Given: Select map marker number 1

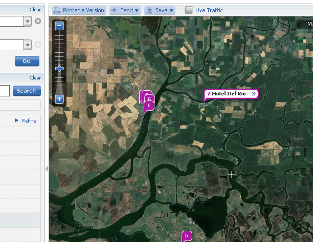Looking at the screenshot, I should point(149,106).
